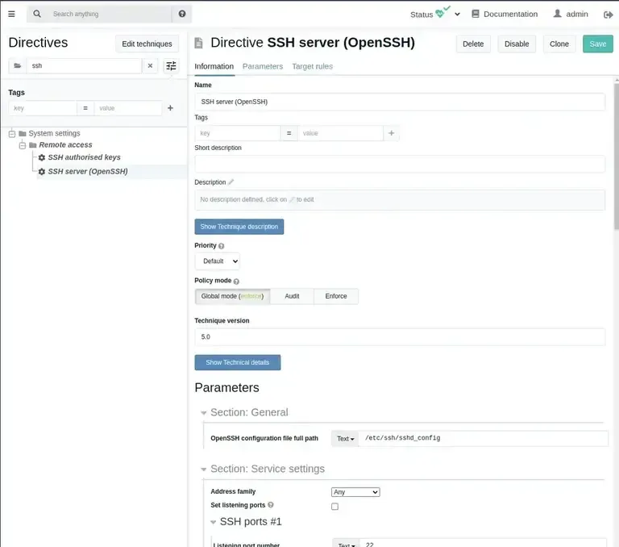Click the Remote access folder icon
The width and height of the screenshot is (619, 547).
pos(33,145)
